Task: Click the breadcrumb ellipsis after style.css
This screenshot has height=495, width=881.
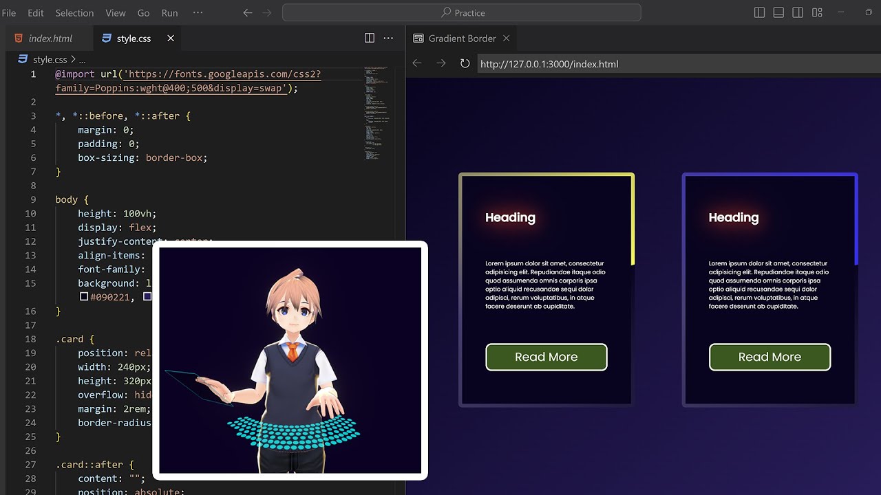Action: [x=82, y=60]
